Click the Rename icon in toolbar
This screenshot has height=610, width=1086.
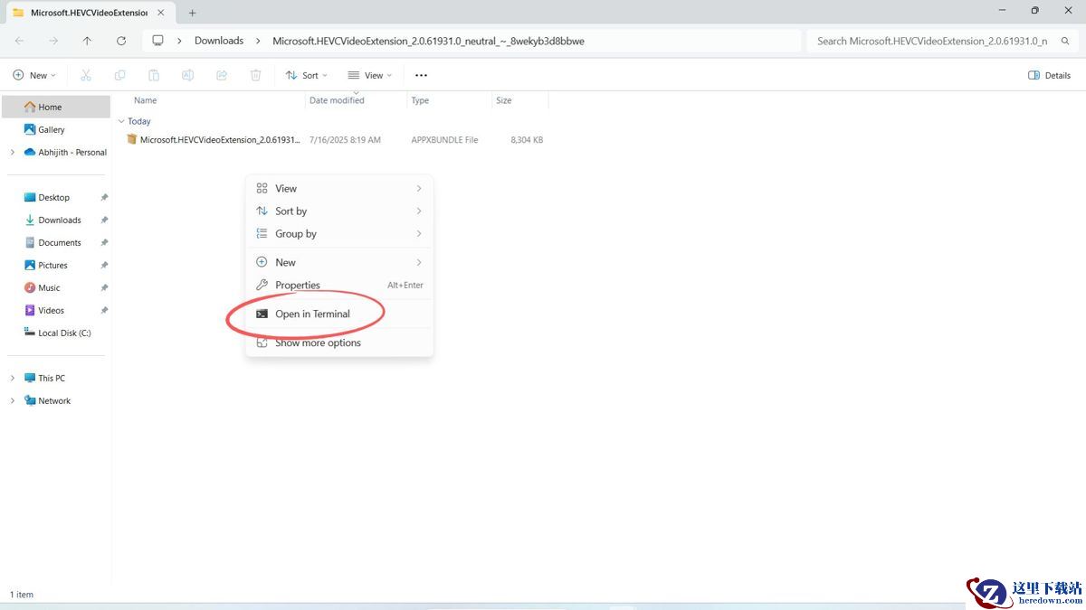tap(187, 75)
